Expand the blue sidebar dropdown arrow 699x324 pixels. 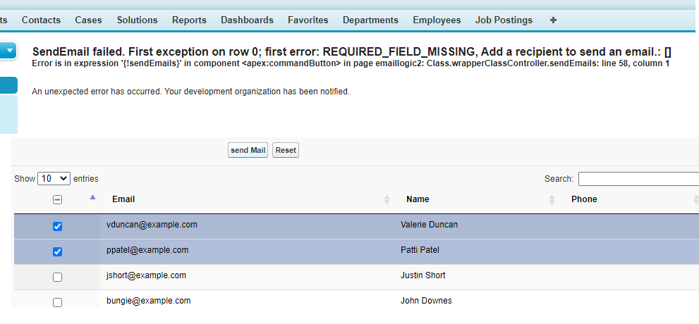point(9,51)
